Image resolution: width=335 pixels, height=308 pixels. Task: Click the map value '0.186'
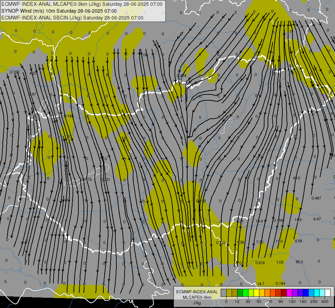279,220
